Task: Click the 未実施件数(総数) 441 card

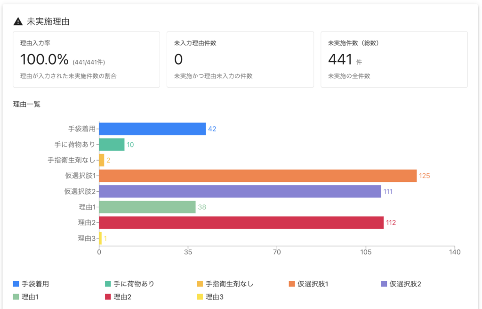Action: 394,59
